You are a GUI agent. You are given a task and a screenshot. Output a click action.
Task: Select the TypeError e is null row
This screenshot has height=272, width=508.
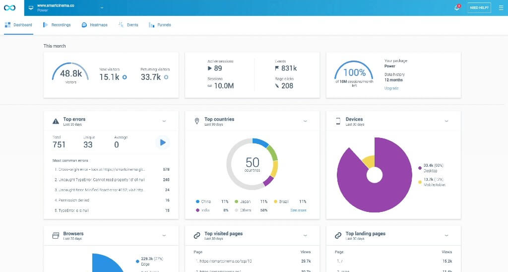(111, 210)
